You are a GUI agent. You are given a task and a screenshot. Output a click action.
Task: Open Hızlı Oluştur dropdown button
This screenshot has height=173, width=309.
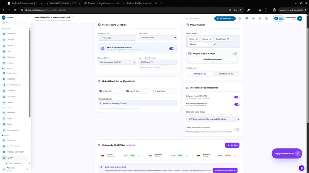[x=225, y=18]
